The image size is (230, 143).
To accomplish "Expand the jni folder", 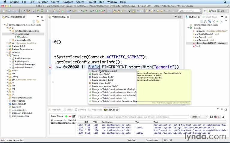I will (x=7, y=83).
